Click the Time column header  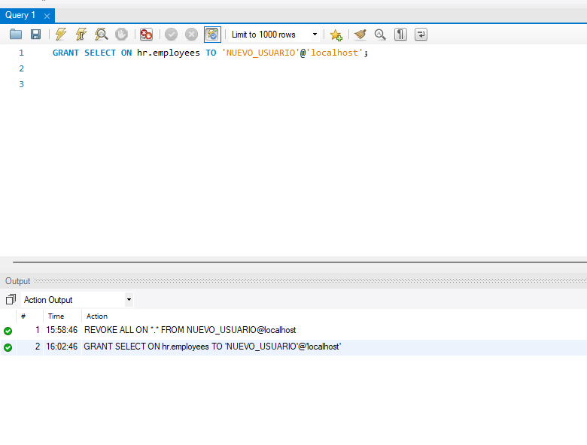[x=56, y=316]
